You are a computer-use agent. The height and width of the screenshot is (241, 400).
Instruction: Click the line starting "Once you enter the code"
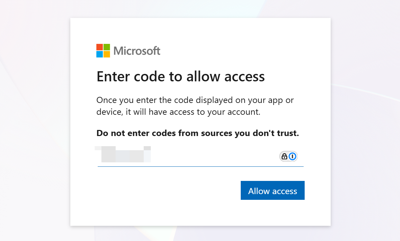[x=195, y=100]
